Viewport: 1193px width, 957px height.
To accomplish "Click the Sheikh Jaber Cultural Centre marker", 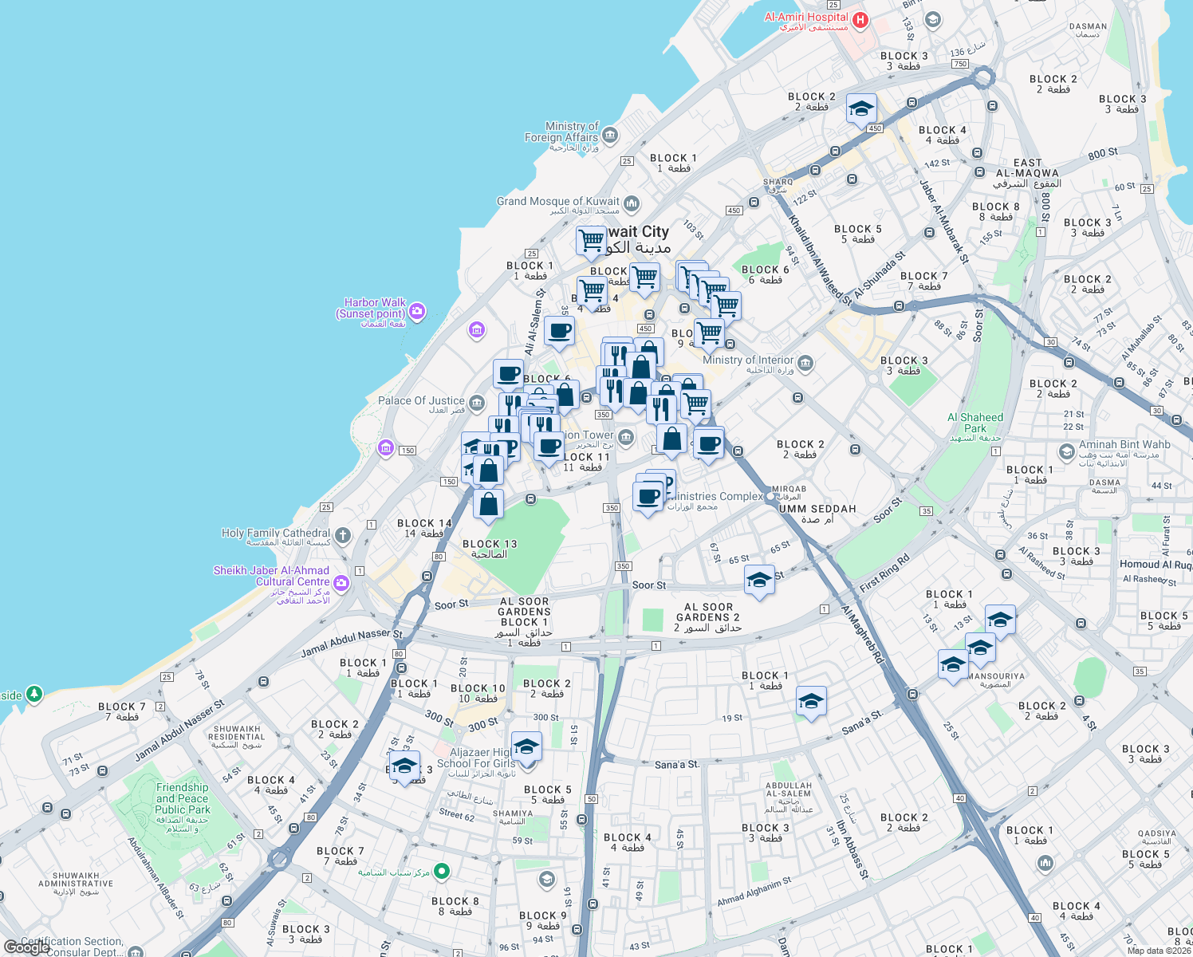I will point(341,582).
